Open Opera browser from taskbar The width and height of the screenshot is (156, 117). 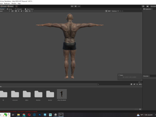click(x=29, y=115)
